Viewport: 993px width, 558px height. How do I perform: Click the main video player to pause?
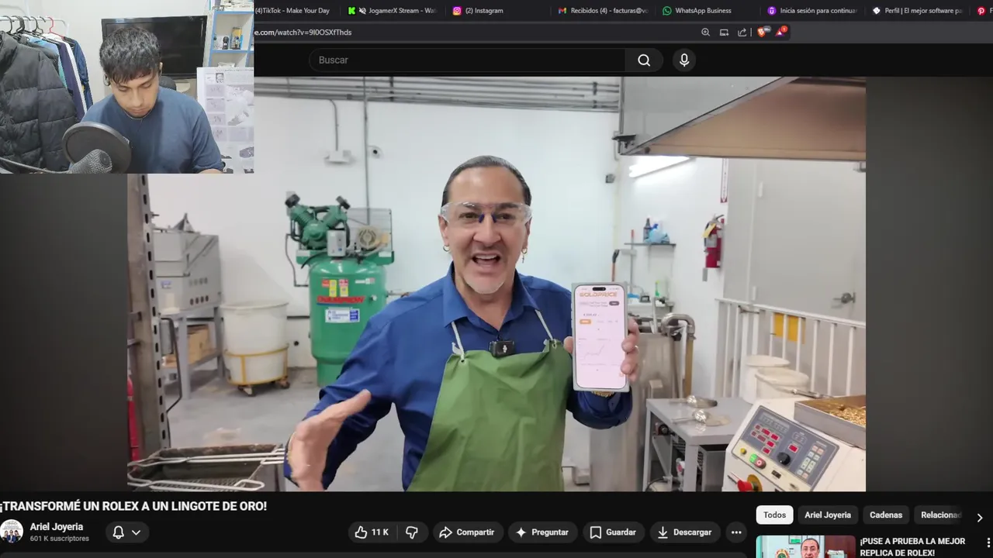496,284
